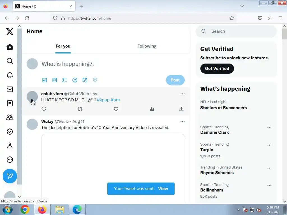Screen dimensions: 287x215
Task: Open the #kpop hashtag link
Action: click(x=103, y=100)
